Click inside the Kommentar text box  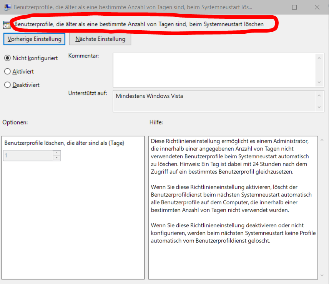coord(214,70)
